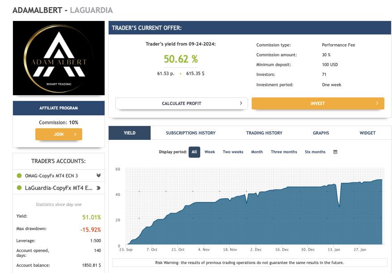Click the 100 USD minimum deposit value
Viewport: 392px width, 273px height.
tap(330, 64)
